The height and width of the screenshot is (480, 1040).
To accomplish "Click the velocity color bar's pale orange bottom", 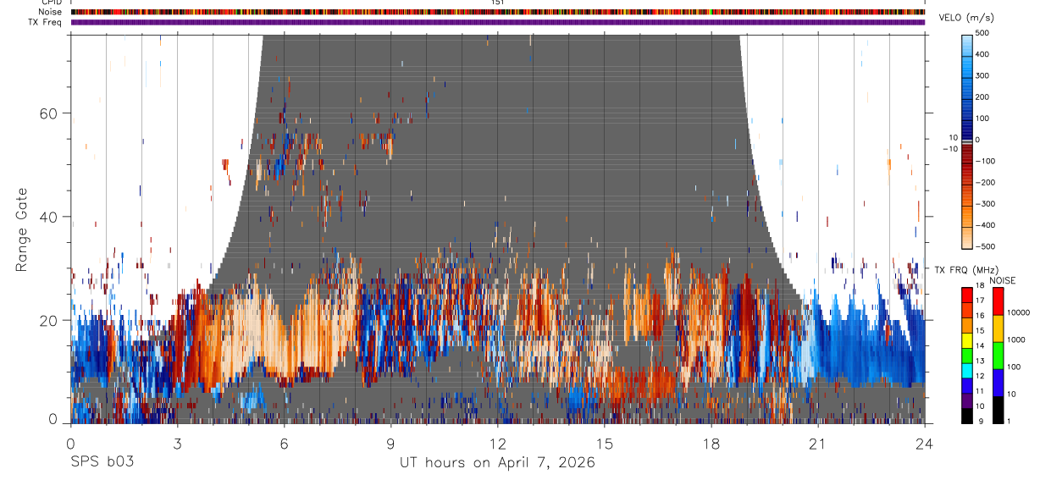I will [x=966, y=240].
